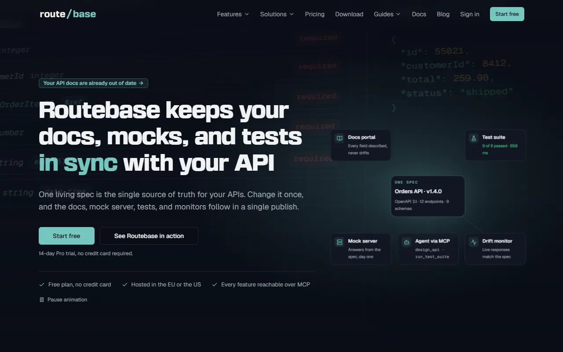Screen dimensions: 563x352
Task: Click the Agent via MCP robot icon
Action: point(407,242)
